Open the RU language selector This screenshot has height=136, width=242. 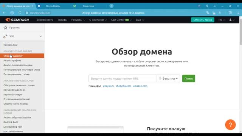click(x=222, y=20)
